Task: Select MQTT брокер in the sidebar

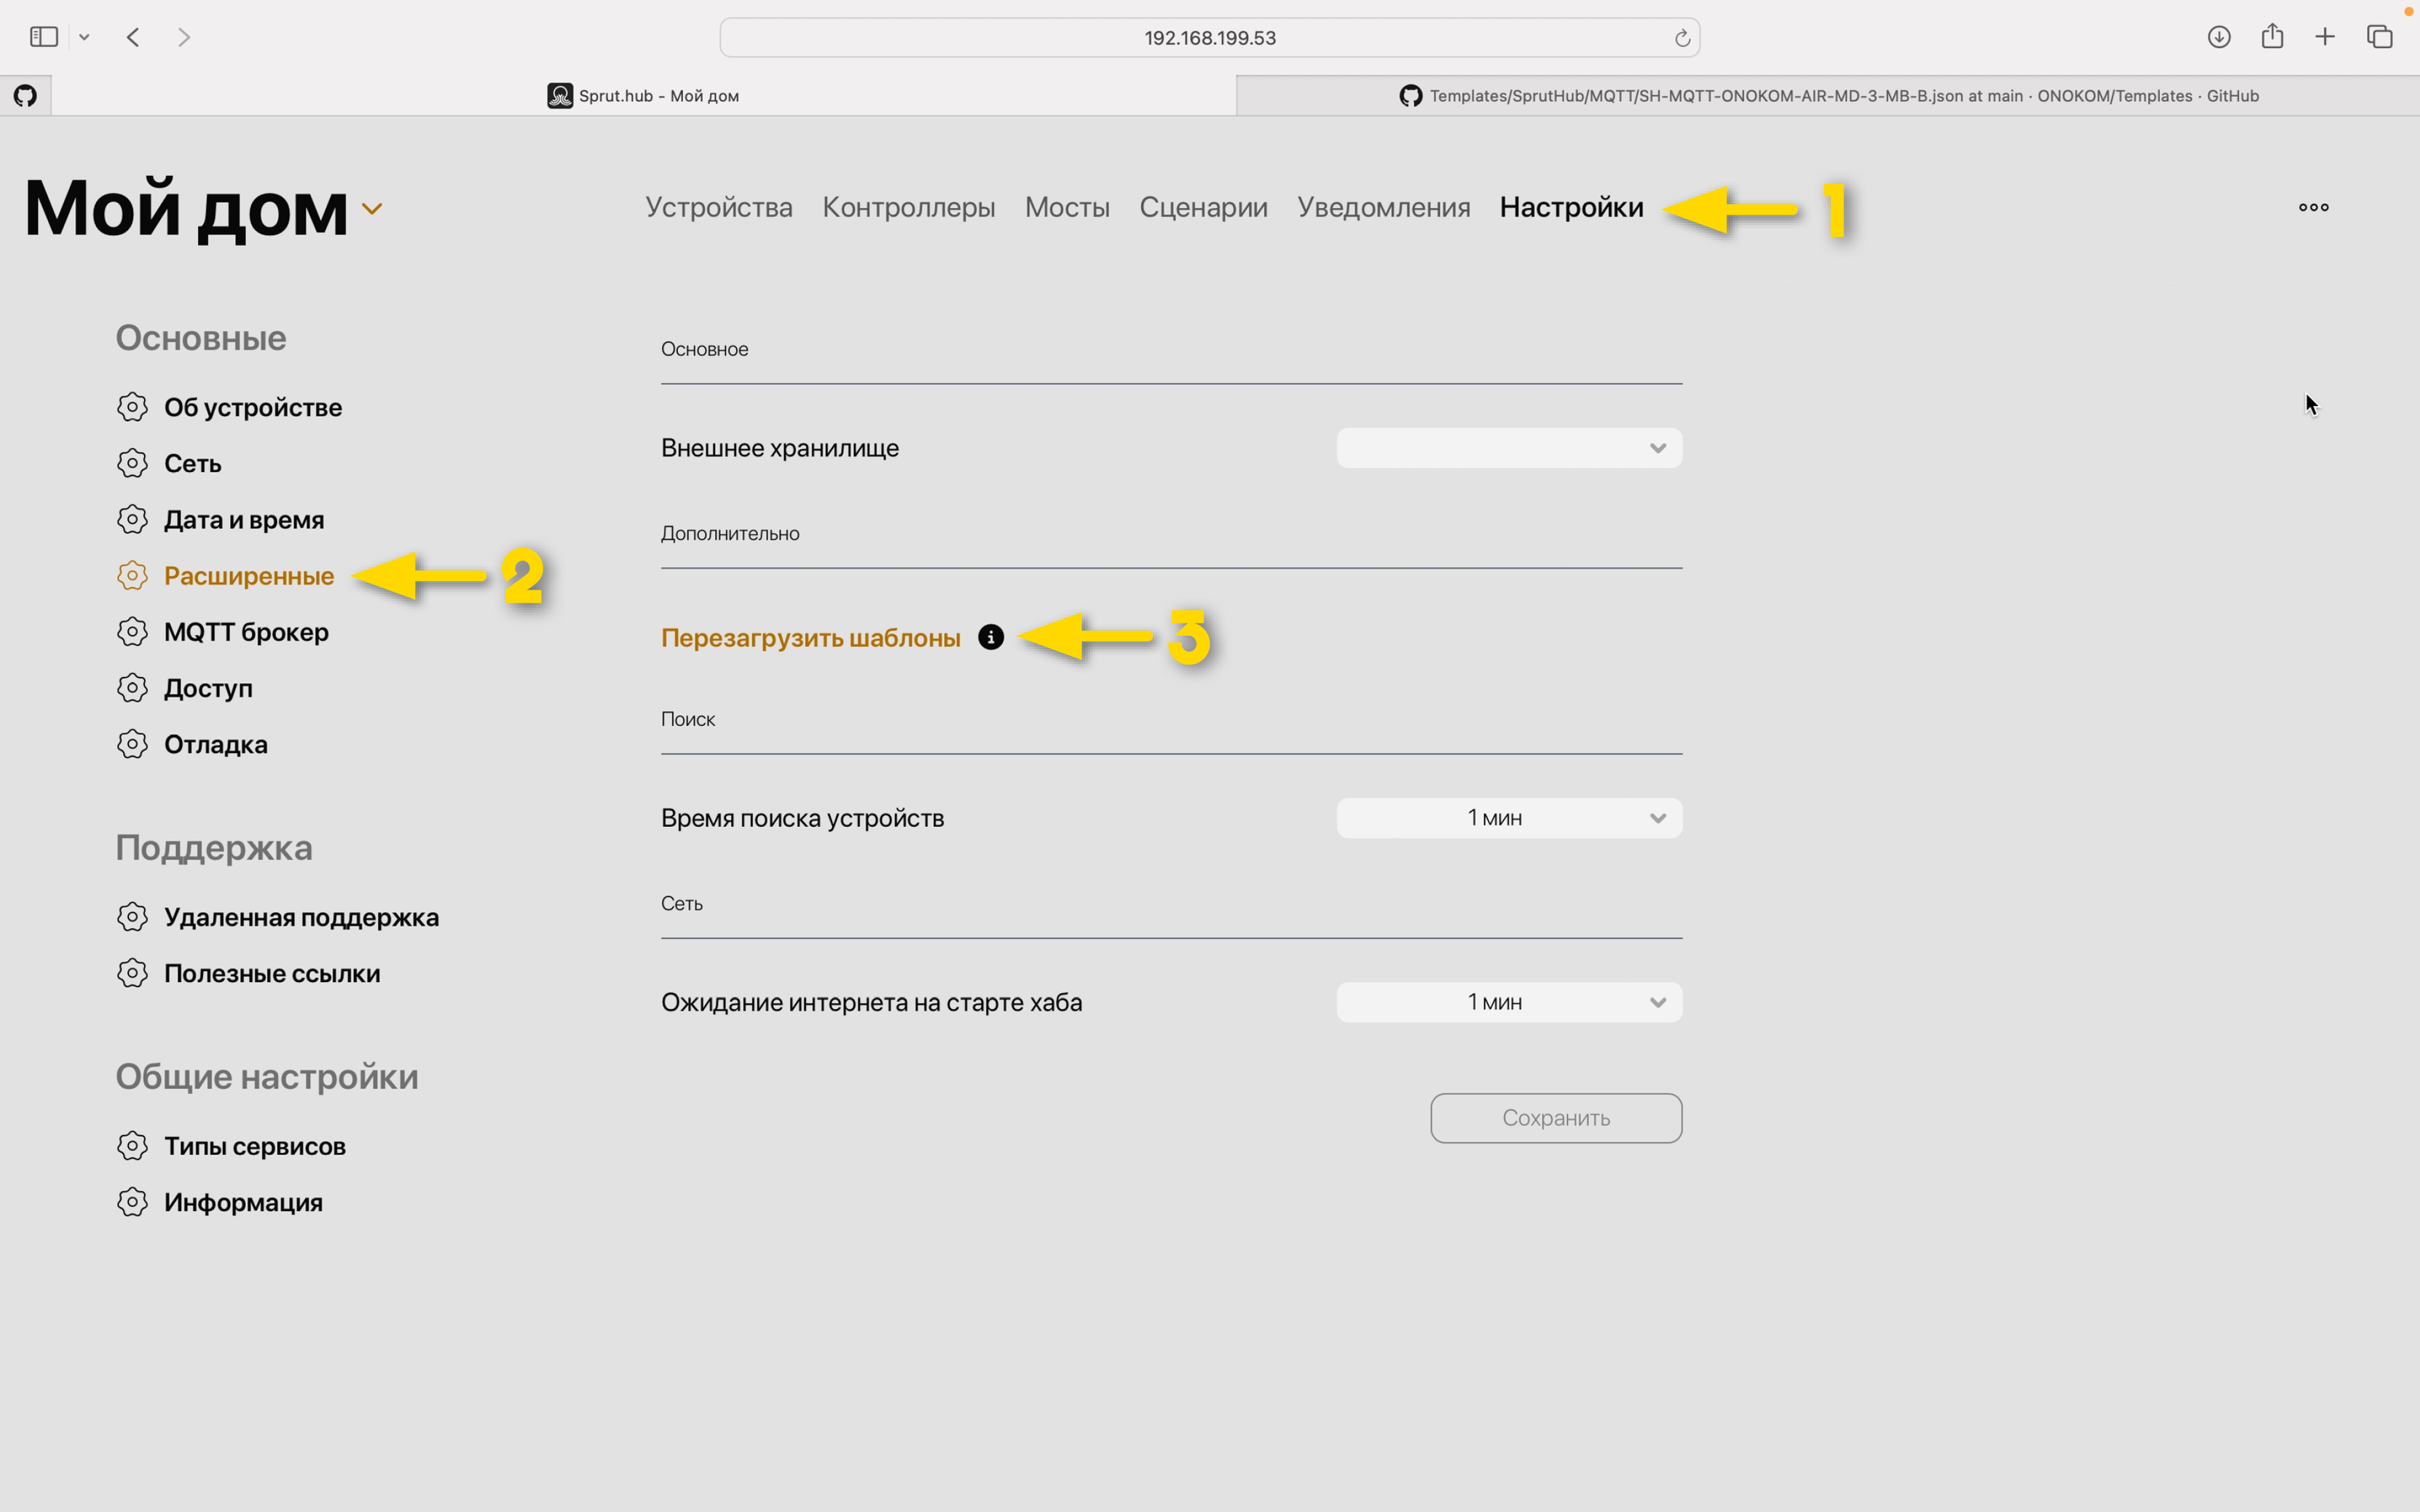Action: click(x=246, y=632)
